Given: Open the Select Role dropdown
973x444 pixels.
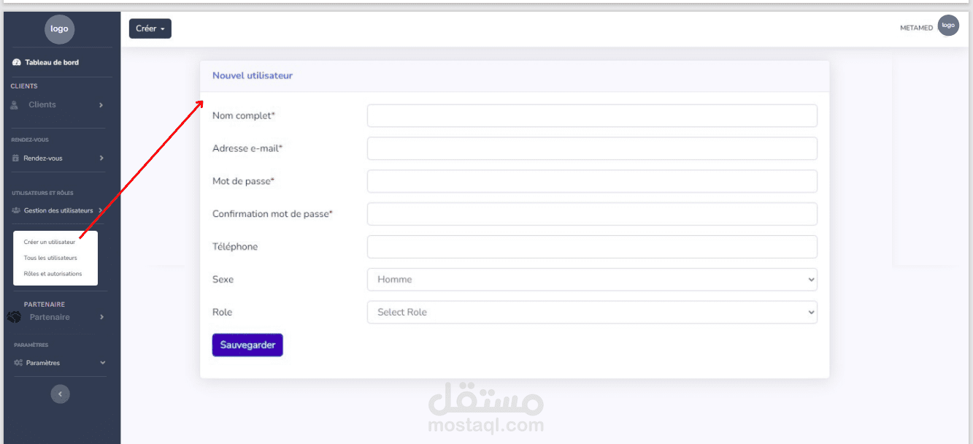Looking at the screenshot, I should pyautogui.click(x=592, y=312).
